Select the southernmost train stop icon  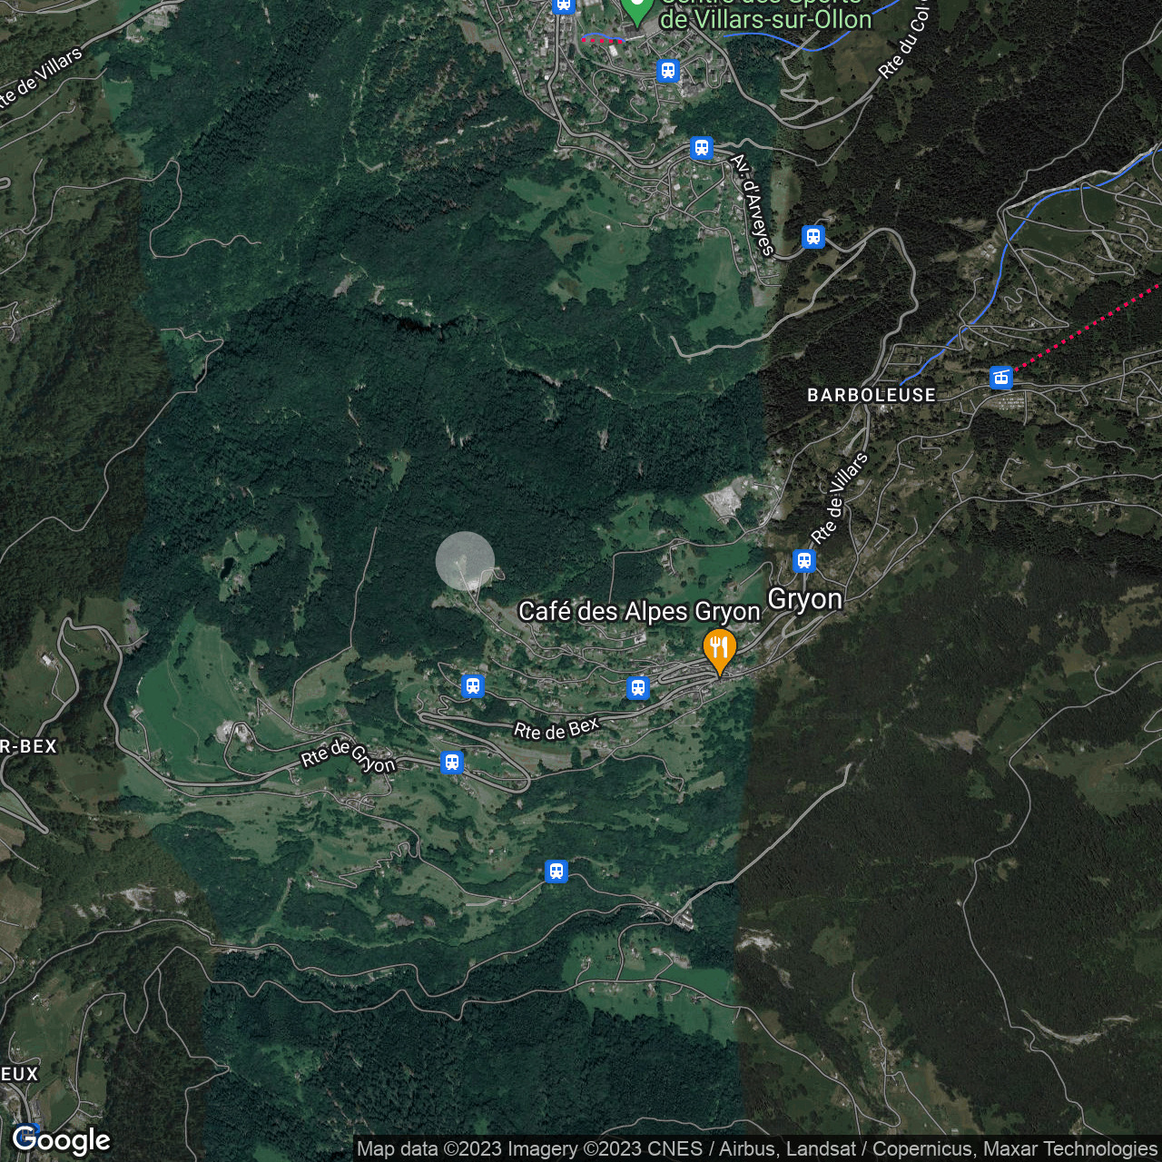pyautogui.click(x=556, y=871)
